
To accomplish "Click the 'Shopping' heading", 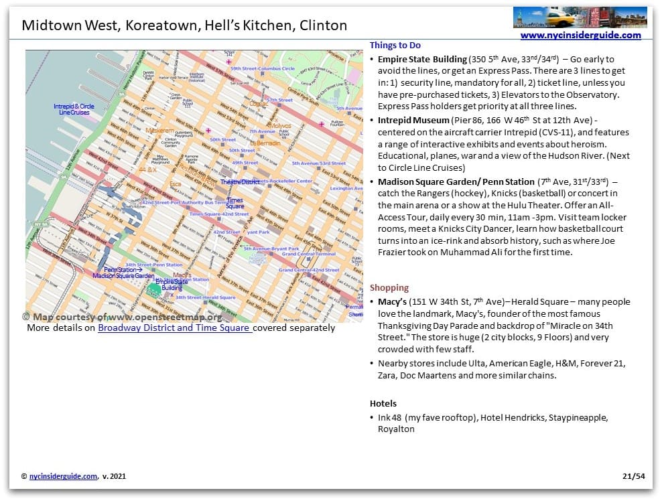I will point(389,287).
